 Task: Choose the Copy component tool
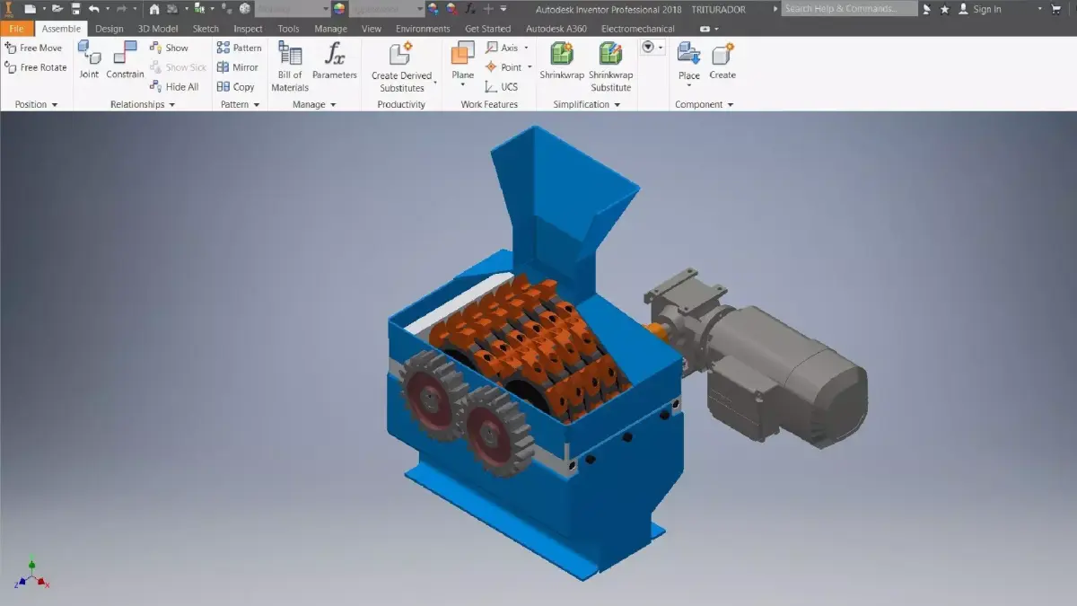tap(235, 87)
